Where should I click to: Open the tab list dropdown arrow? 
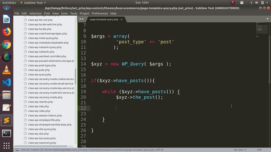point(268,19)
